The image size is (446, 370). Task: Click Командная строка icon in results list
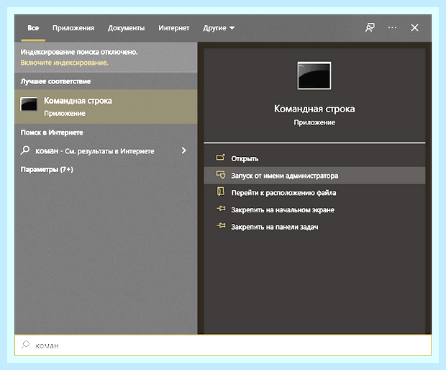[29, 104]
